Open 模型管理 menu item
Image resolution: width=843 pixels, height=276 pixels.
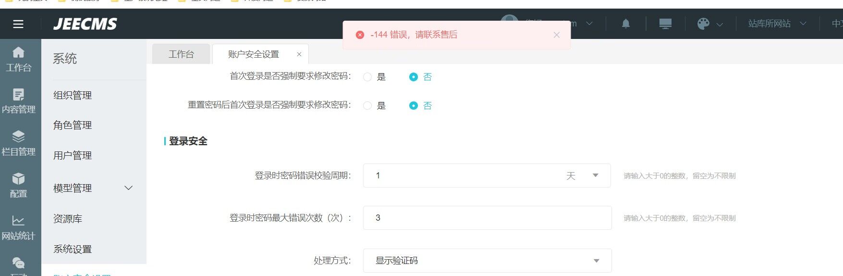coord(73,188)
